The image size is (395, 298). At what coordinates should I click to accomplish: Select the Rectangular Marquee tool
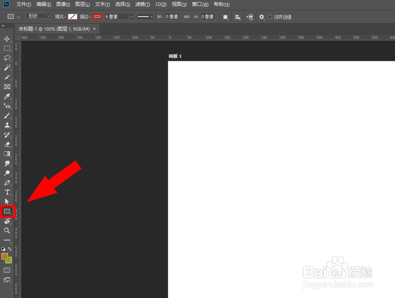coord(7,48)
